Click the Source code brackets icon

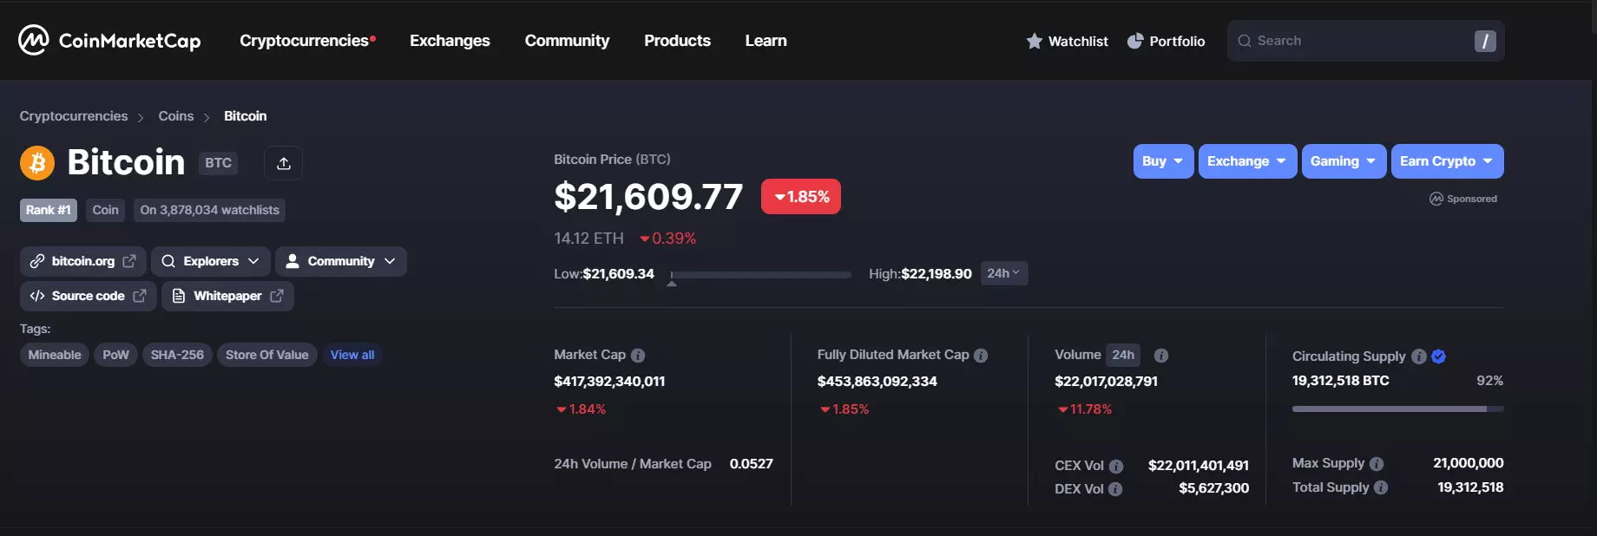(37, 296)
